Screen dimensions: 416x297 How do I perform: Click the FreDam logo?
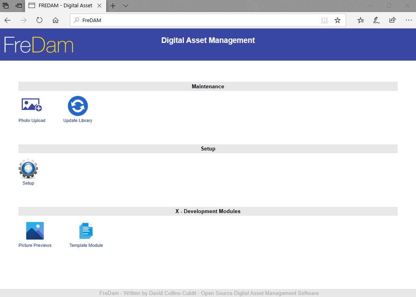point(39,45)
